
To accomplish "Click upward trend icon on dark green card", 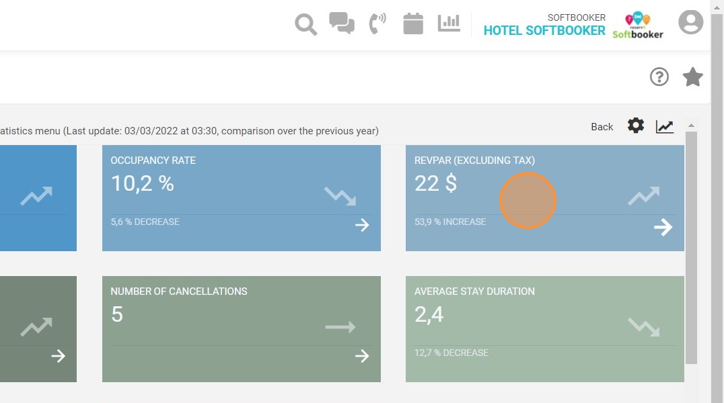I will [36, 327].
